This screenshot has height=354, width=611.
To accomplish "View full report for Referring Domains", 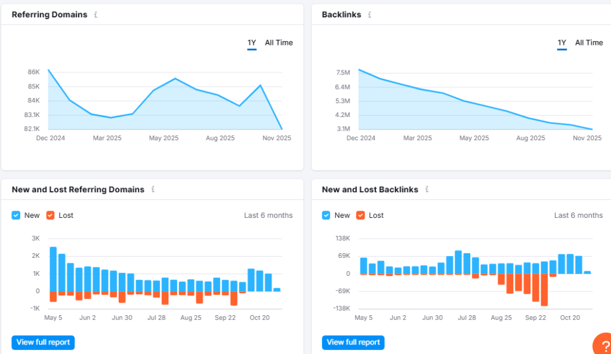I will tap(43, 343).
